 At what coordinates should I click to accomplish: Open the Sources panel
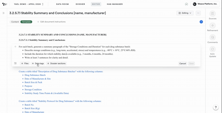click(x=213, y=15)
